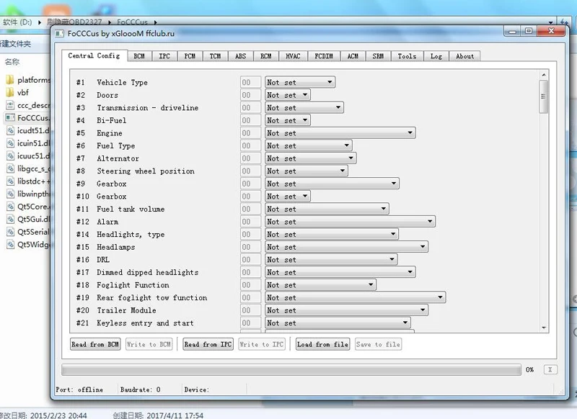Image resolution: width=577 pixels, height=419 pixels.
Task: Click the Write to BCM button
Action: [149, 344]
